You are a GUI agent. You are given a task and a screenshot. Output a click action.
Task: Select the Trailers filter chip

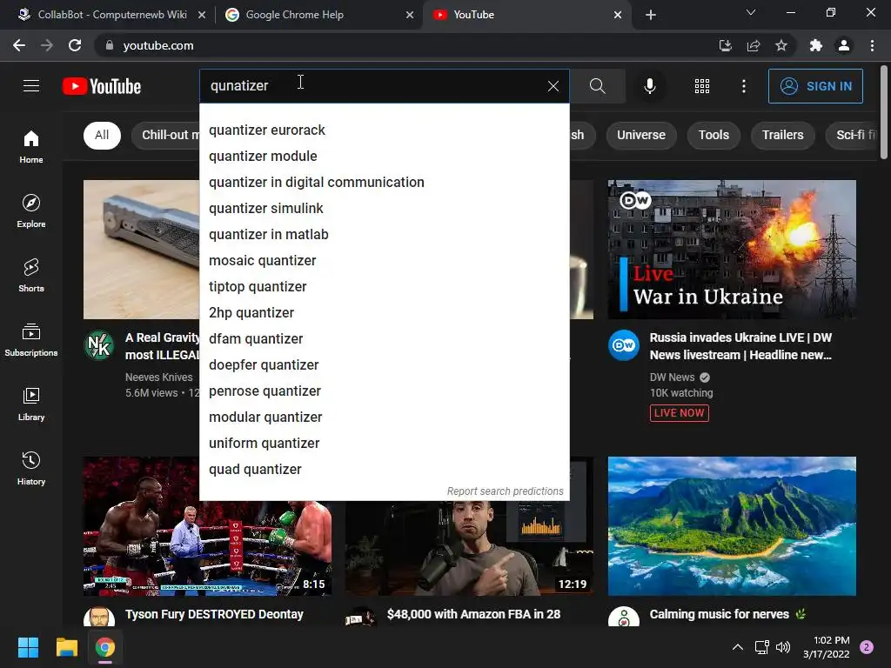782,135
